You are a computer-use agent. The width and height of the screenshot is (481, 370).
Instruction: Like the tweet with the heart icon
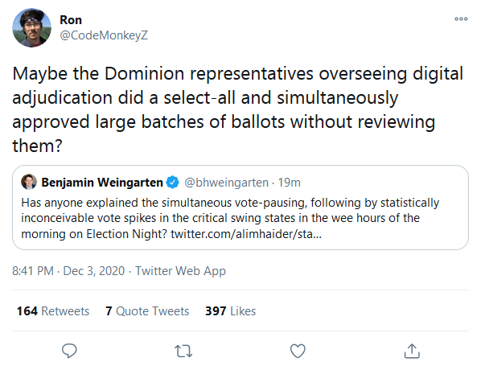point(298,351)
